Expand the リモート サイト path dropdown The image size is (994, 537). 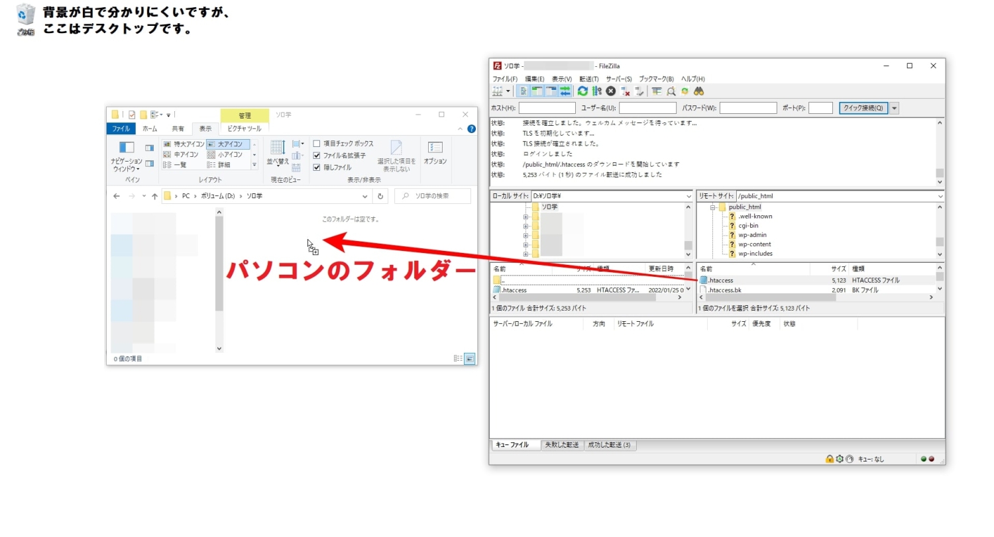[940, 197]
